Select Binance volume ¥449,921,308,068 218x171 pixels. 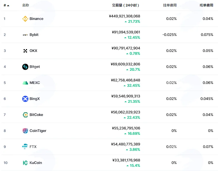click(124, 16)
